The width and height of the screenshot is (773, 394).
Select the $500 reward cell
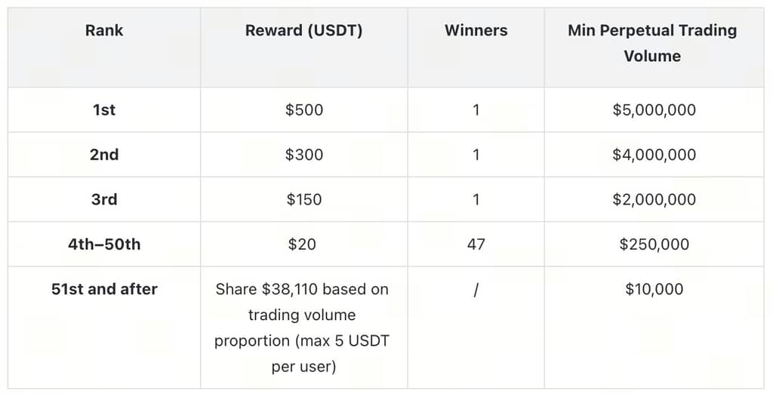coord(304,110)
